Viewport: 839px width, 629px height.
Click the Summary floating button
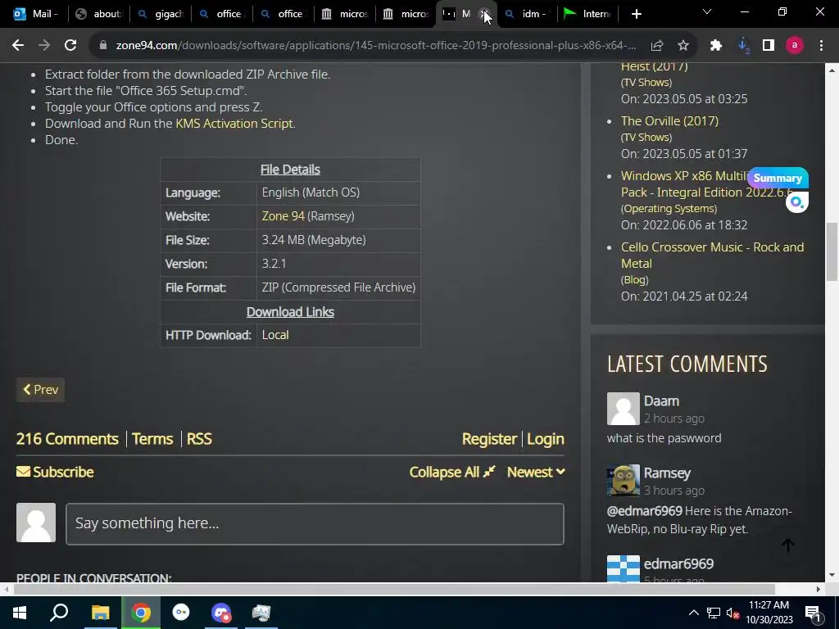pyautogui.click(x=778, y=178)
